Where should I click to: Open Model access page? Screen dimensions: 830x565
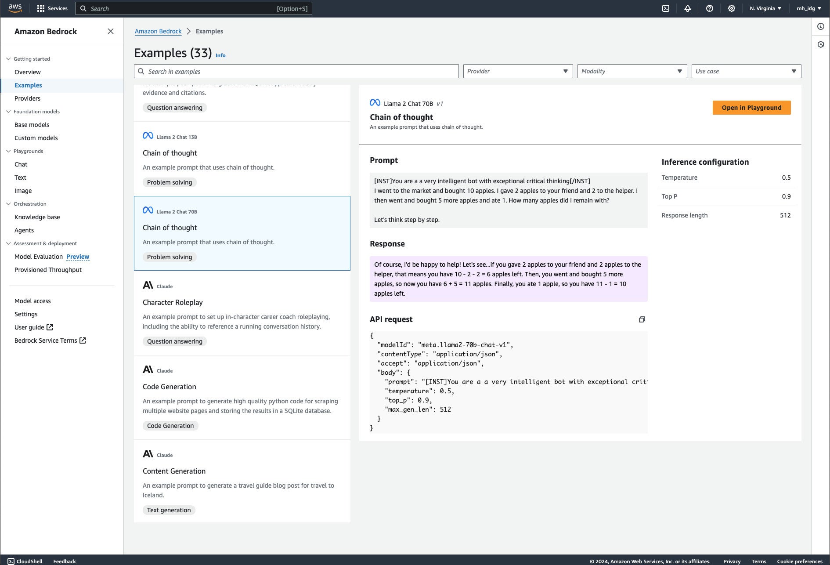pos(32,301)
